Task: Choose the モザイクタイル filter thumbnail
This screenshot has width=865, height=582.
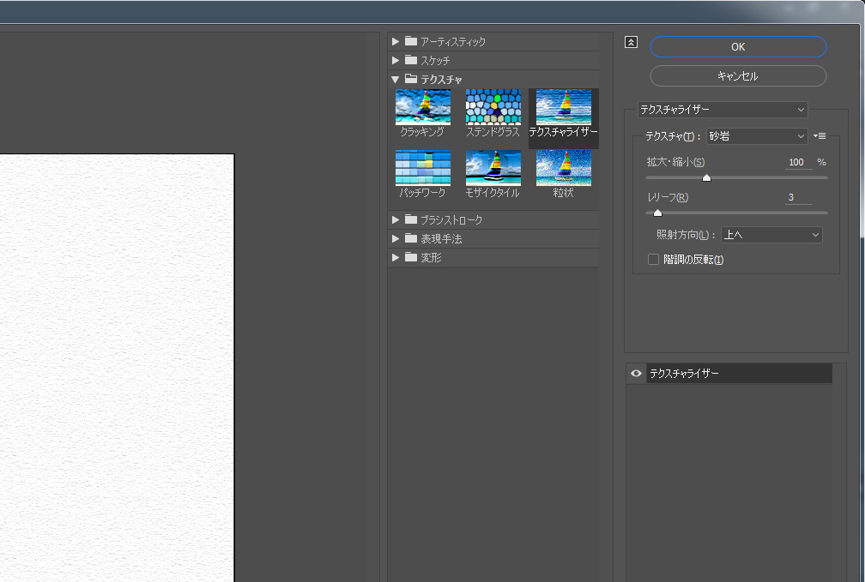Action: click(493, 168)
